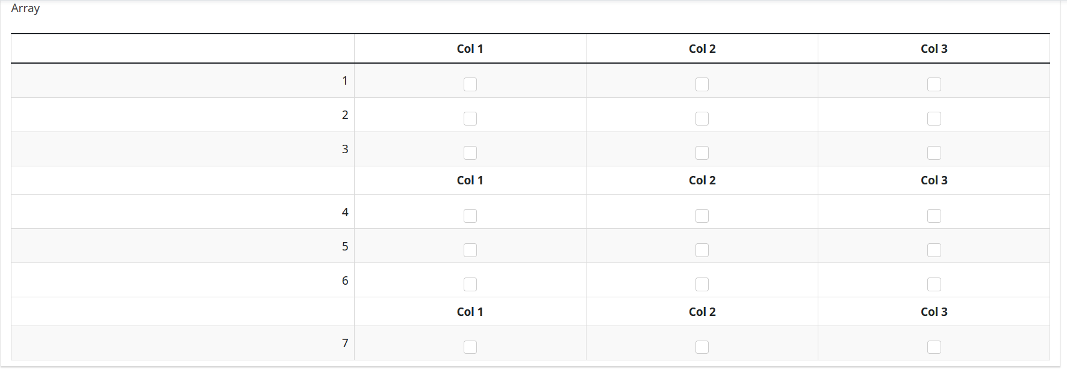The image size is (1067, 373).
Task: Mark the row 2 Col 3 checkbox
Action: coord(934,118)
